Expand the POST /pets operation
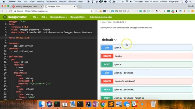This screenshot has height=109, width=195. [x=146, y=64]
